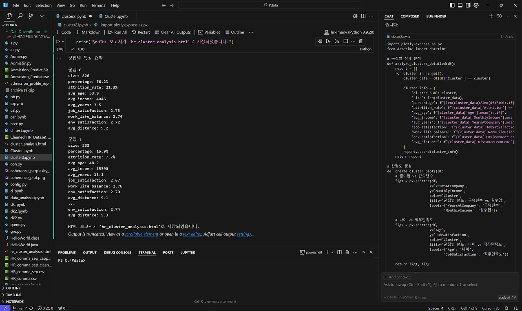Open Cursor settings gear in title bar
522x311 pixels.
[x=476, y=5]
